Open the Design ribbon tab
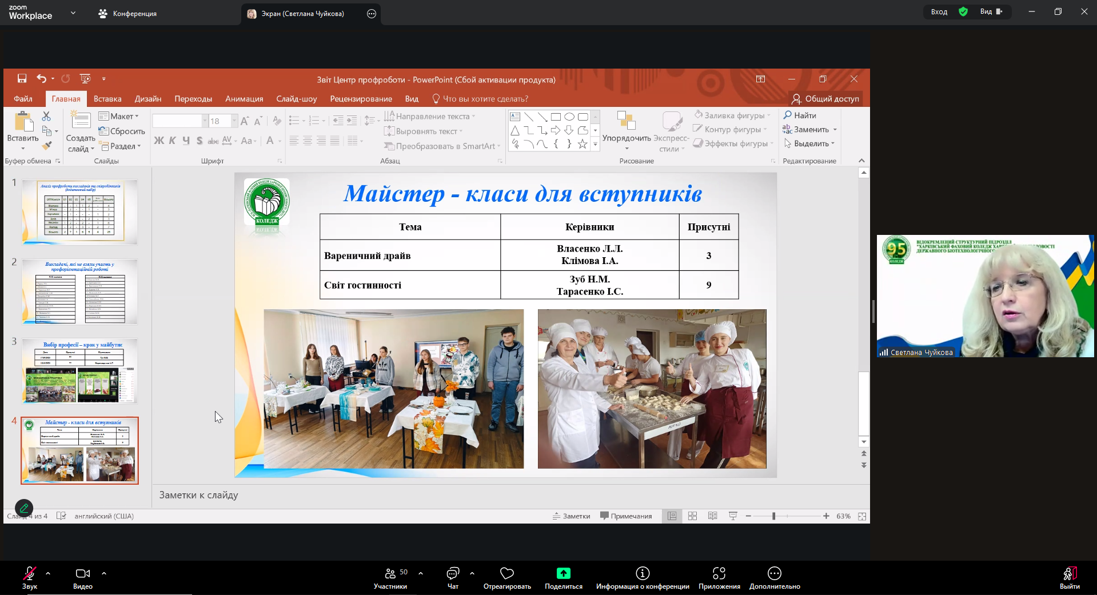Screen dimensions: 1097x595 148,99
